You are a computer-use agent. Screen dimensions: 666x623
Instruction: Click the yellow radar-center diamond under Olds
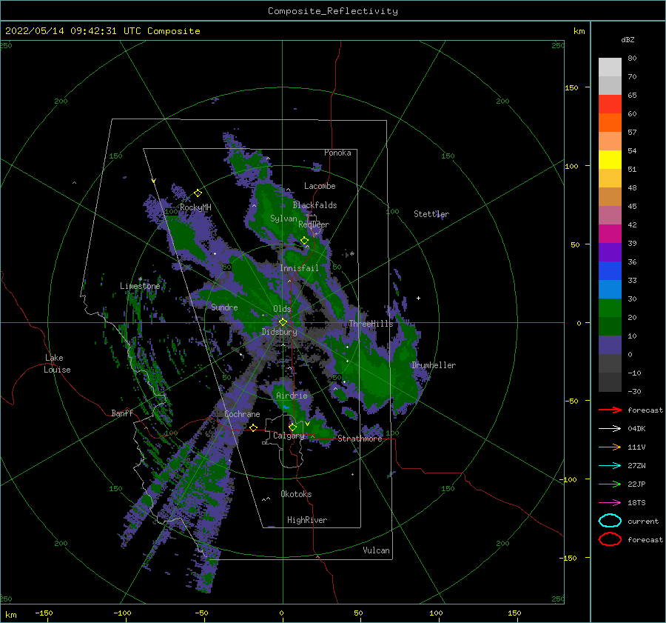click(283, 322)
